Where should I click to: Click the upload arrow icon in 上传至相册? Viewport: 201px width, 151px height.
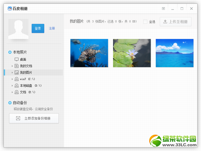pos(165,22)
